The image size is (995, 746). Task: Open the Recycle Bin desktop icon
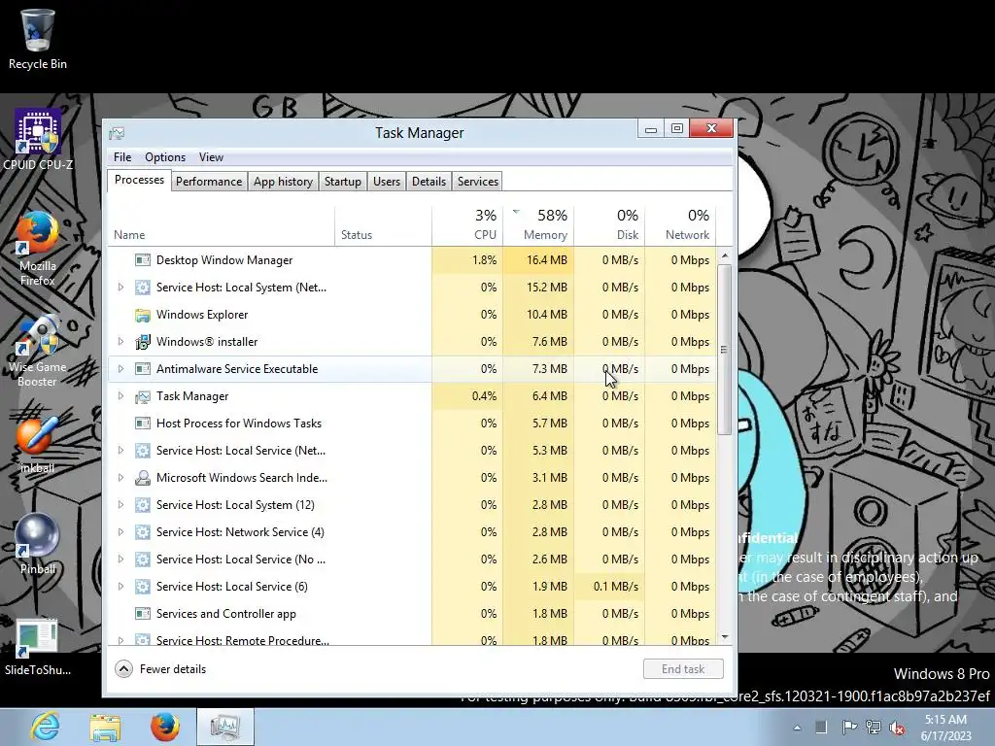pyautogui.click(x=38, y=38)
